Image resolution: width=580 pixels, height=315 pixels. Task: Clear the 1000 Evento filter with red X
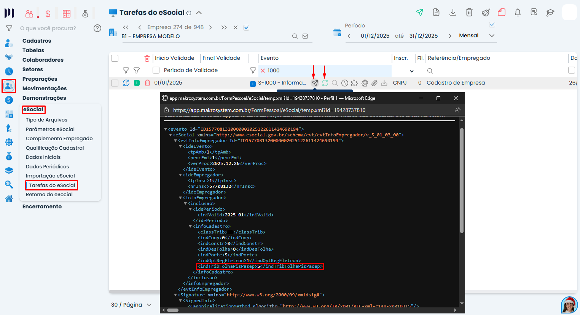[263, 70]
